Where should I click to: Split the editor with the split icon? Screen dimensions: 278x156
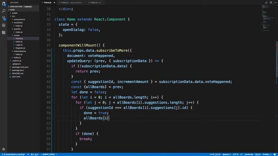pyautogui.click(x=271, y=3)
